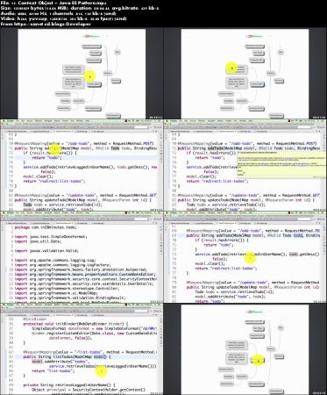The image size is (327, 395).
Task: Click the 'From https' source line in header
Action: click(x=46, y=24)
